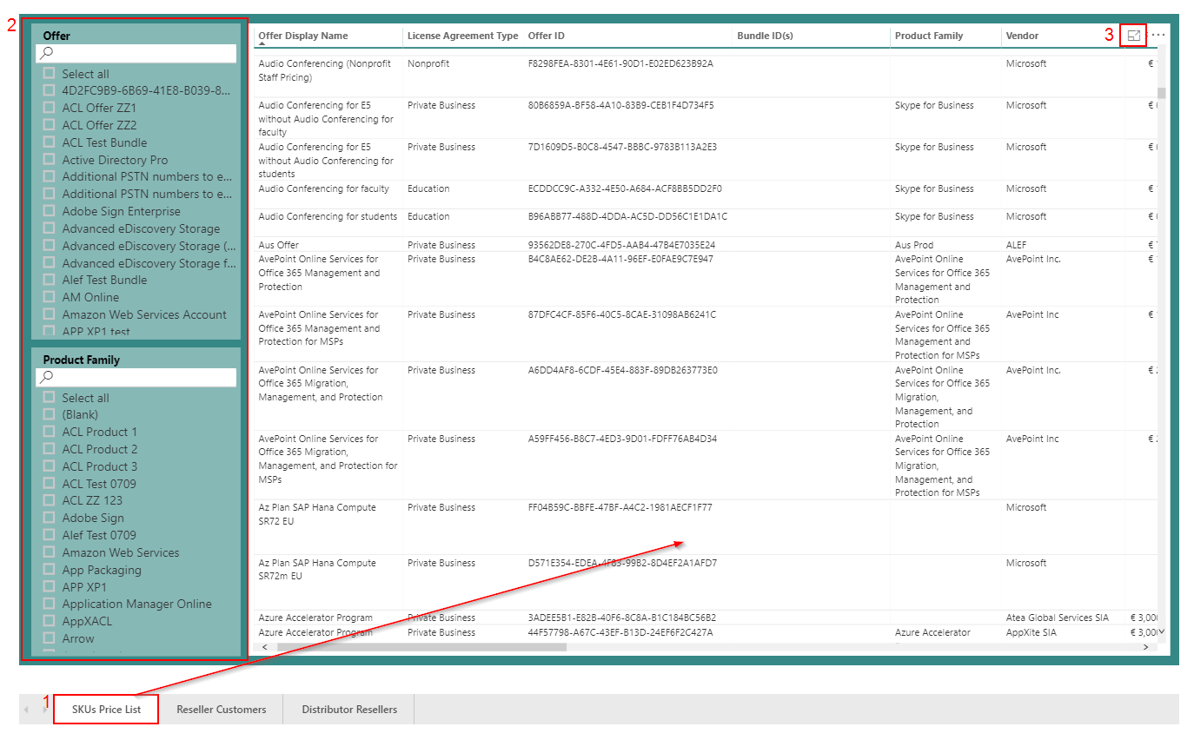Check the ACL Product 3 box
1194x740 pixels.
coord(49,466)
